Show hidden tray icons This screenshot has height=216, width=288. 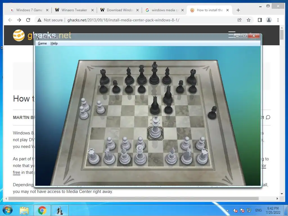pyautogui.click(x=227, y=210)
